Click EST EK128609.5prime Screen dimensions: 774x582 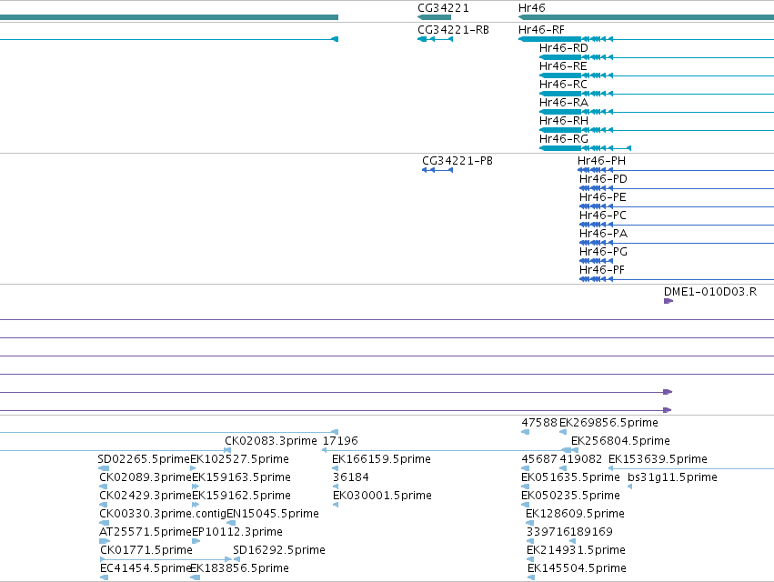(x=575, y=514)
